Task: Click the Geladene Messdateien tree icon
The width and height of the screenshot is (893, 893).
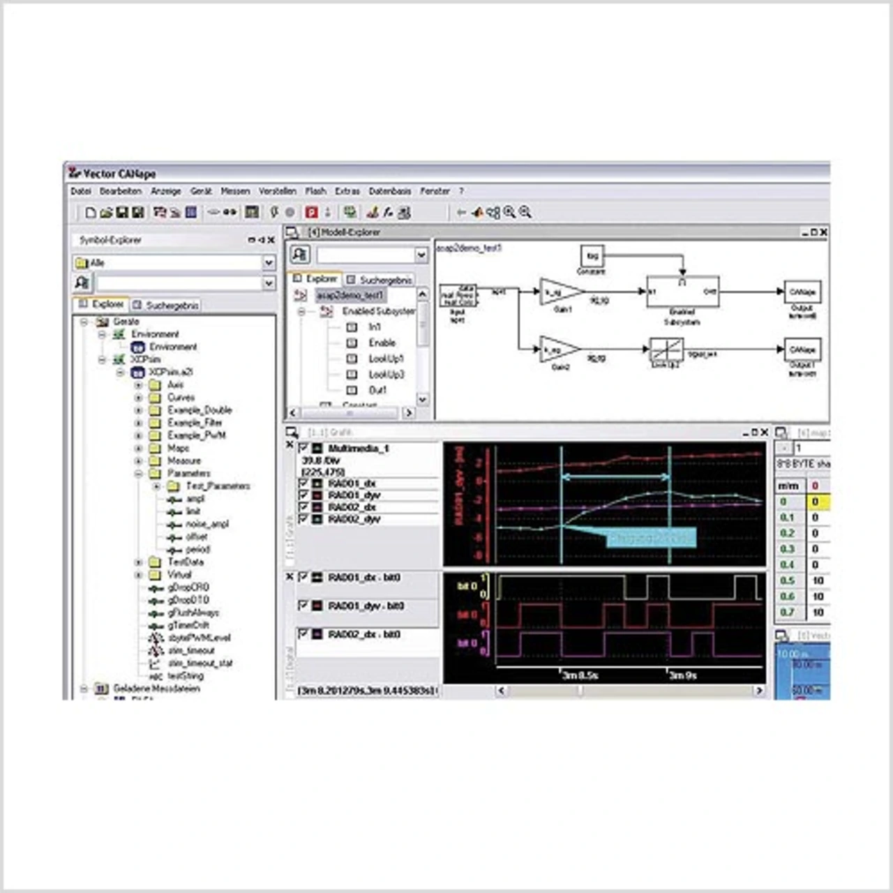Action: pos(101,689)
